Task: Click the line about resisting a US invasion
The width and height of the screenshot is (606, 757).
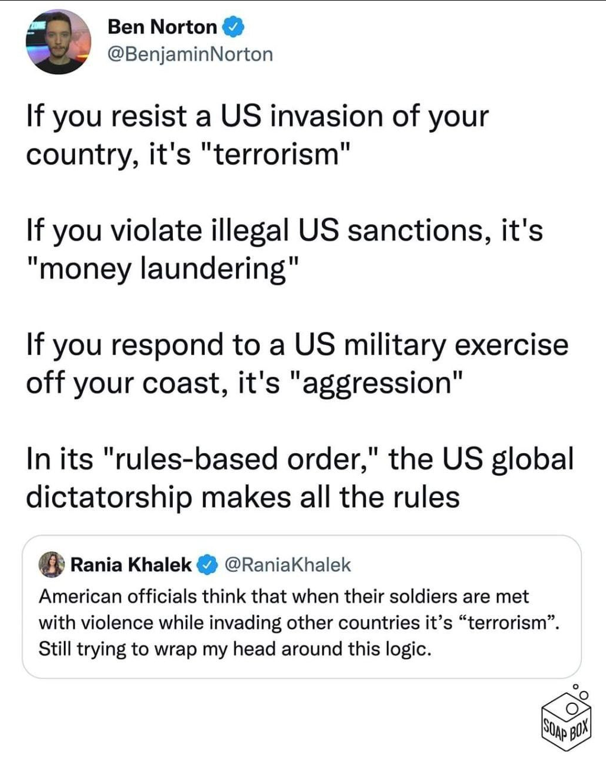Action: coord(257,117)
